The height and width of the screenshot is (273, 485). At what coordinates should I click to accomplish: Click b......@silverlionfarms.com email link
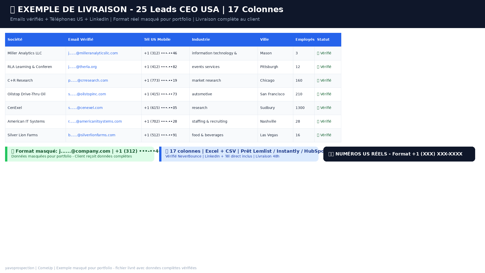pyautogui.click(x=92, y=135)
